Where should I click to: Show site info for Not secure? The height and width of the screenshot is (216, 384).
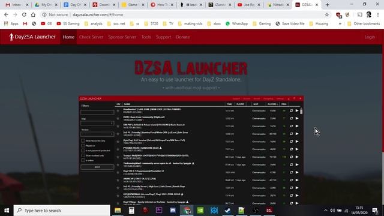[x=55, y=14]
